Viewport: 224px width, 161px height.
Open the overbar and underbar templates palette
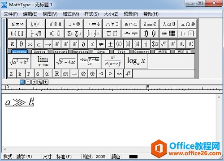tap(112, 34)
